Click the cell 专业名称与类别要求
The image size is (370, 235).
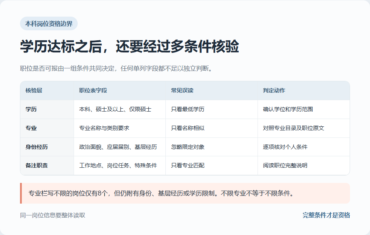click(x=120, y=128)
